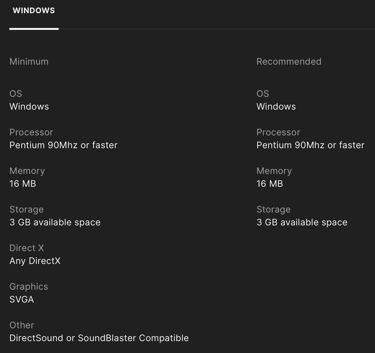Click the Minimum requirements heading
The image size is (375, 353).
[x=29, y=61]
